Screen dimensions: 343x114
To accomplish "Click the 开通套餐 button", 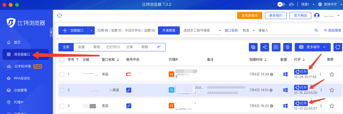I will 169,30.
